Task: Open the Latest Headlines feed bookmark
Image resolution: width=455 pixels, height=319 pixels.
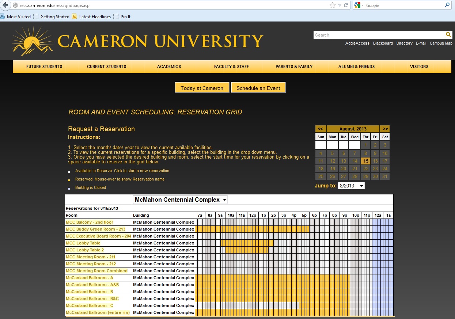Action: [91, 17]
